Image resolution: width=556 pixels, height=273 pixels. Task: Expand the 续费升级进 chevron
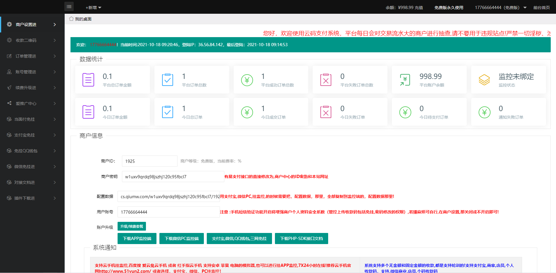tap(55, 87)
